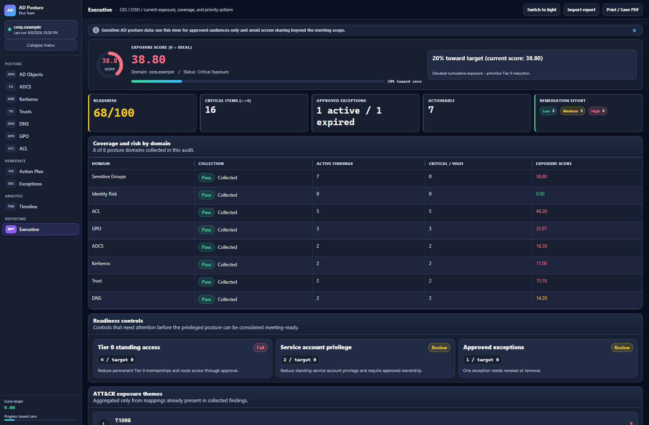This screenshot has height=425, width=649.
Task: Select the Executive report page
Action: point(41,229)
